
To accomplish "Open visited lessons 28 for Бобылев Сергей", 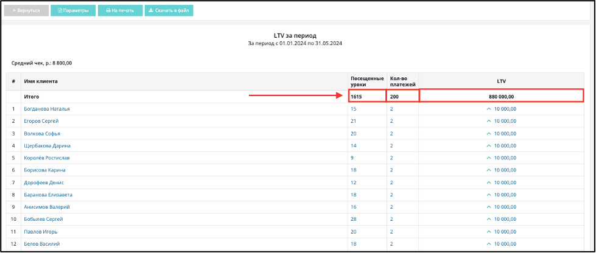I will click(354, 219).
